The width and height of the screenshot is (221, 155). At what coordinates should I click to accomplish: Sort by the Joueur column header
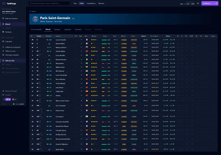click(59, 36)
